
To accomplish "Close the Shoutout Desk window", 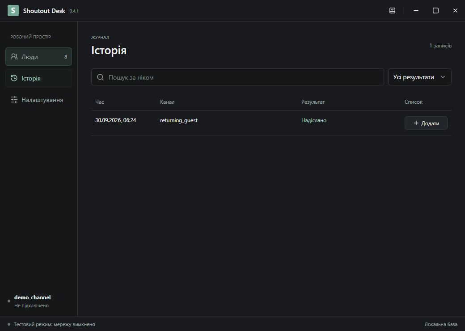I will [455, 11].
